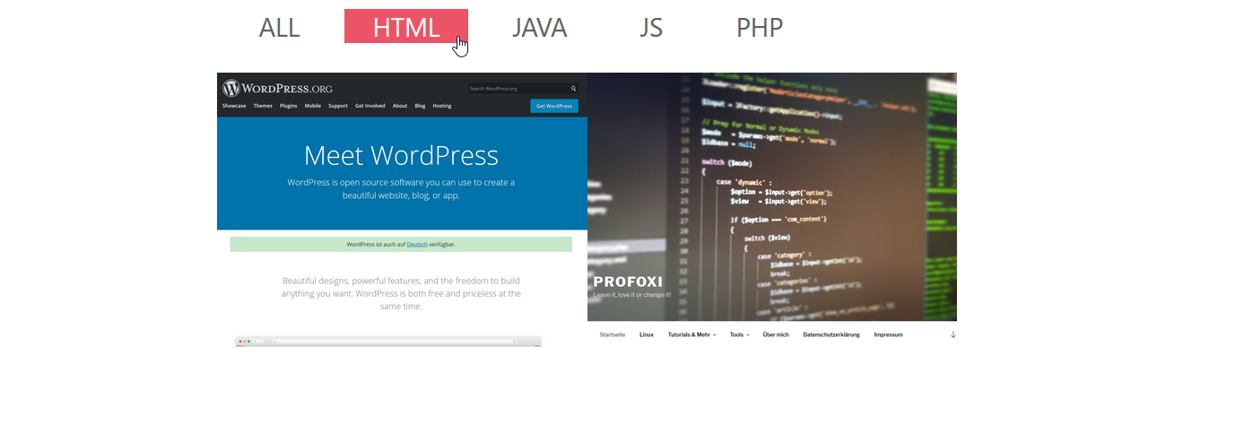Viewport: 1244px width, 433px height.
Task: Expand the Tutorials & Mehr dropdown
Action: [x=692, y=334]
